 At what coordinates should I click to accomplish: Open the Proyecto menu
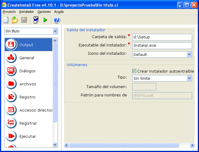coord(9,12)
